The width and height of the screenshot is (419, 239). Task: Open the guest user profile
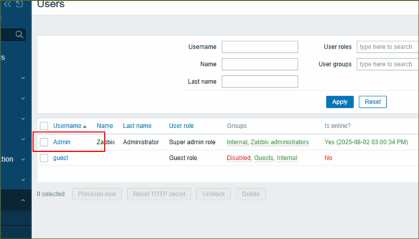pyautogui.click(x=61, y=158)
